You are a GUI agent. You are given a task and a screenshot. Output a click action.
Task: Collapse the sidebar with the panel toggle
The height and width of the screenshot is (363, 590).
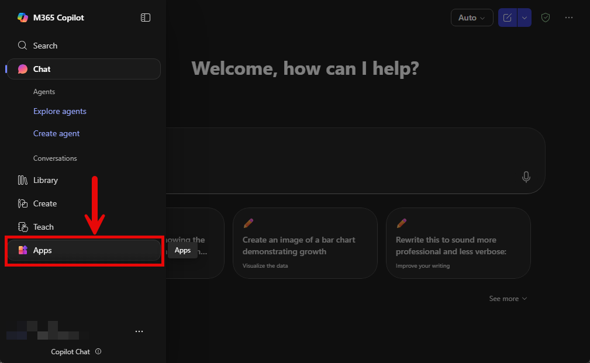click(x=145, y=17)
